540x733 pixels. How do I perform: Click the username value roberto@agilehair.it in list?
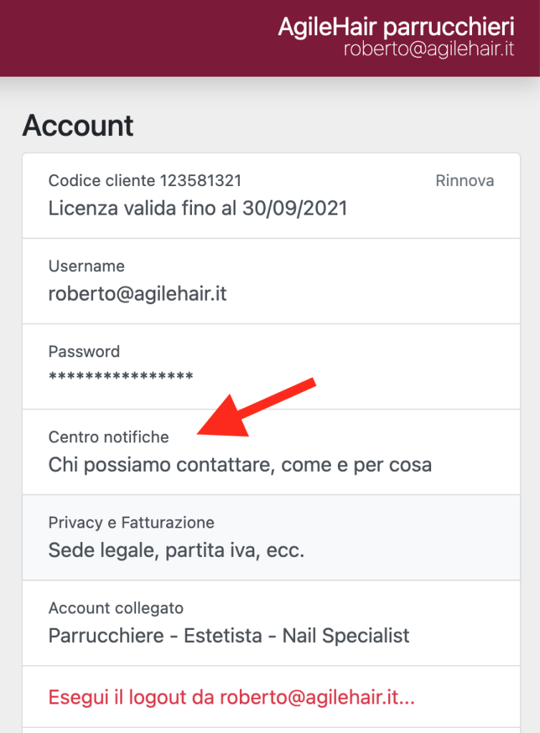pyautogui.click(x=138, y=294)
